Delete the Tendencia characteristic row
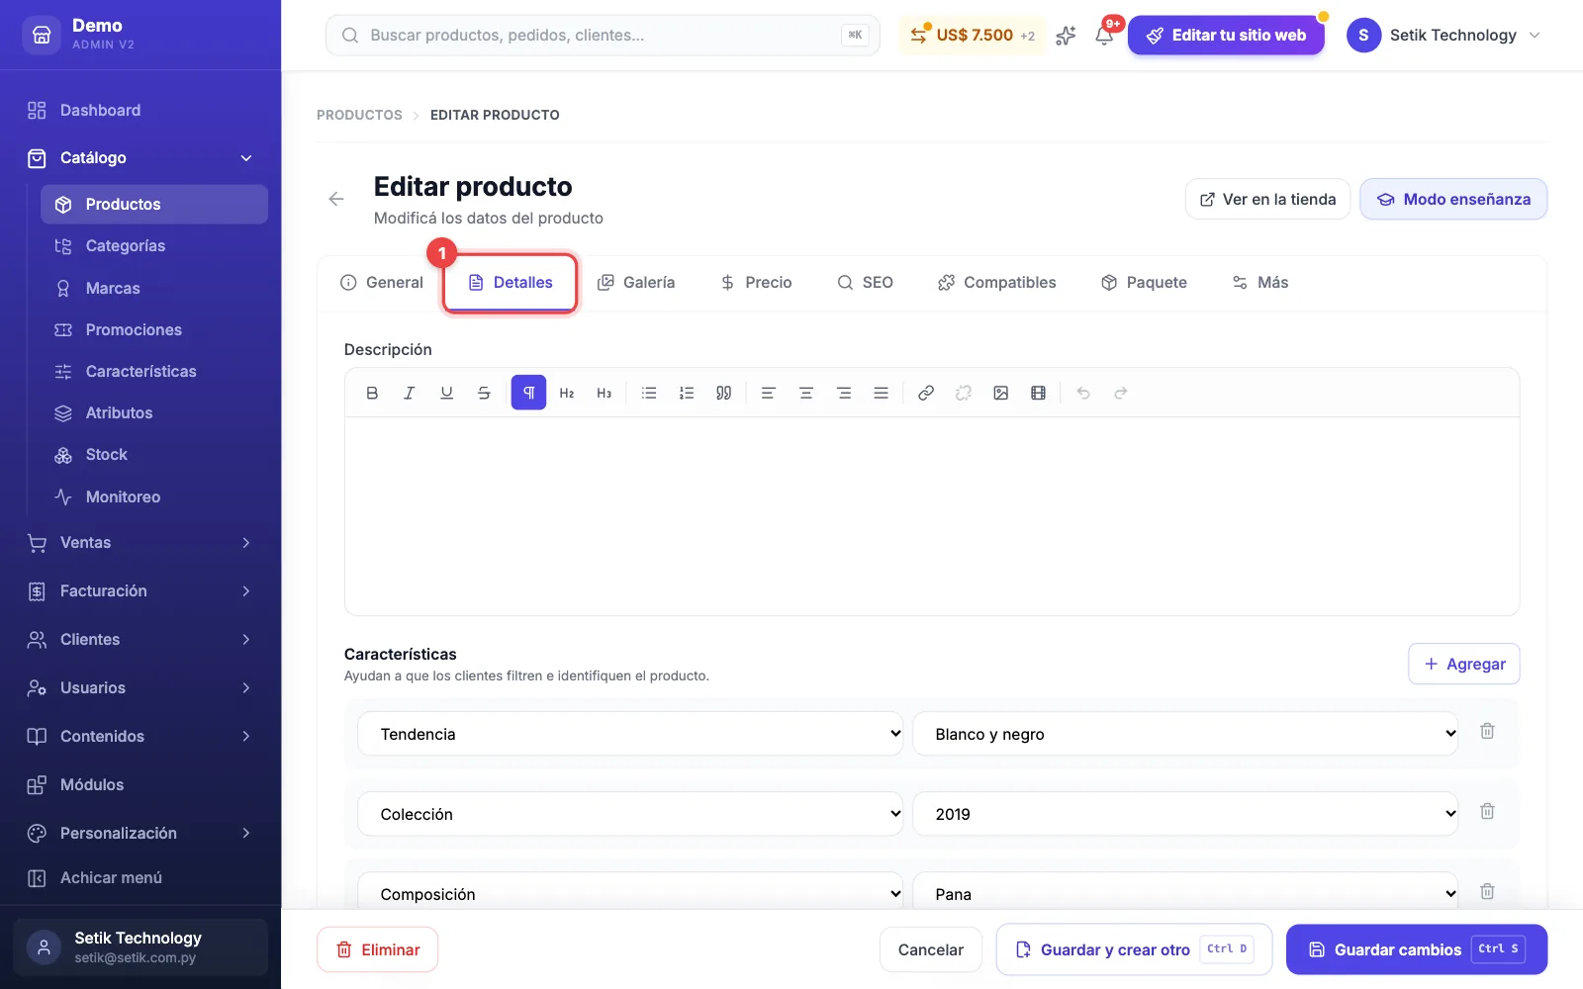 (x=1487, y=731)
